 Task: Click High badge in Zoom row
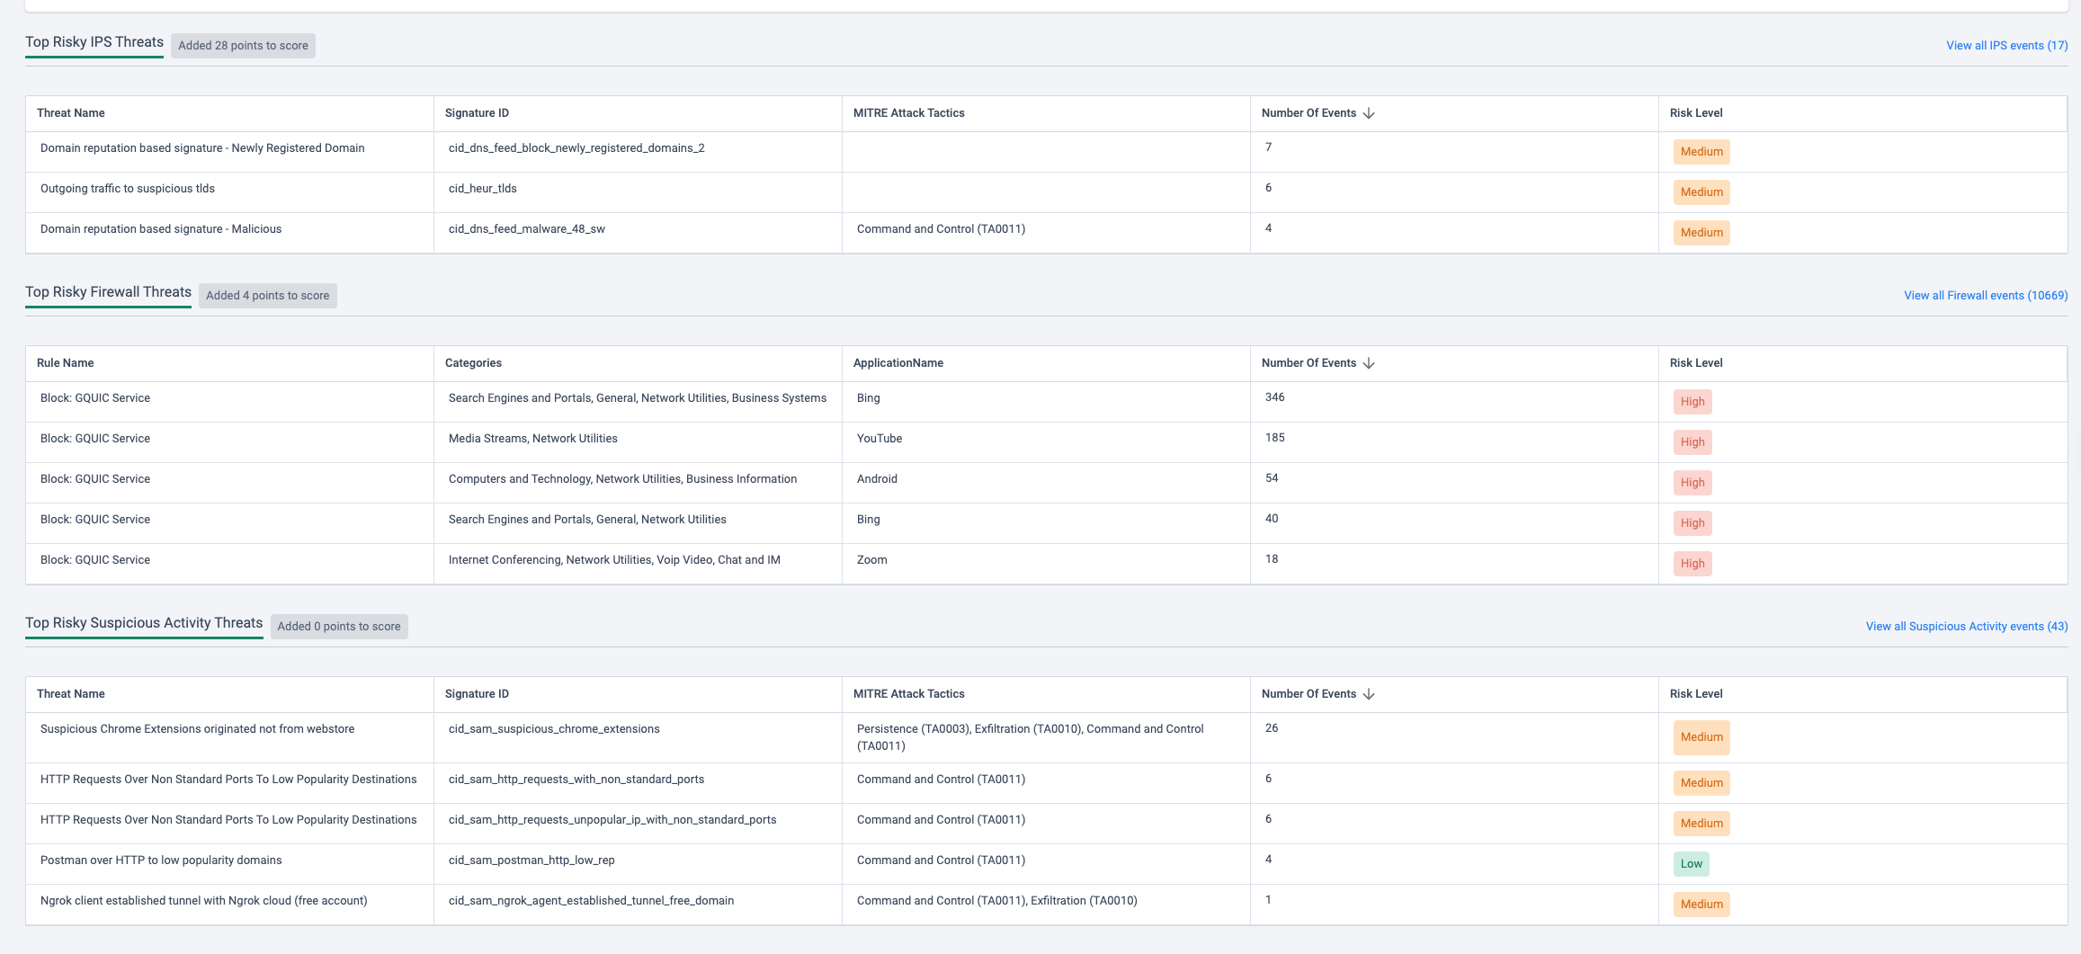[1692, 564]
